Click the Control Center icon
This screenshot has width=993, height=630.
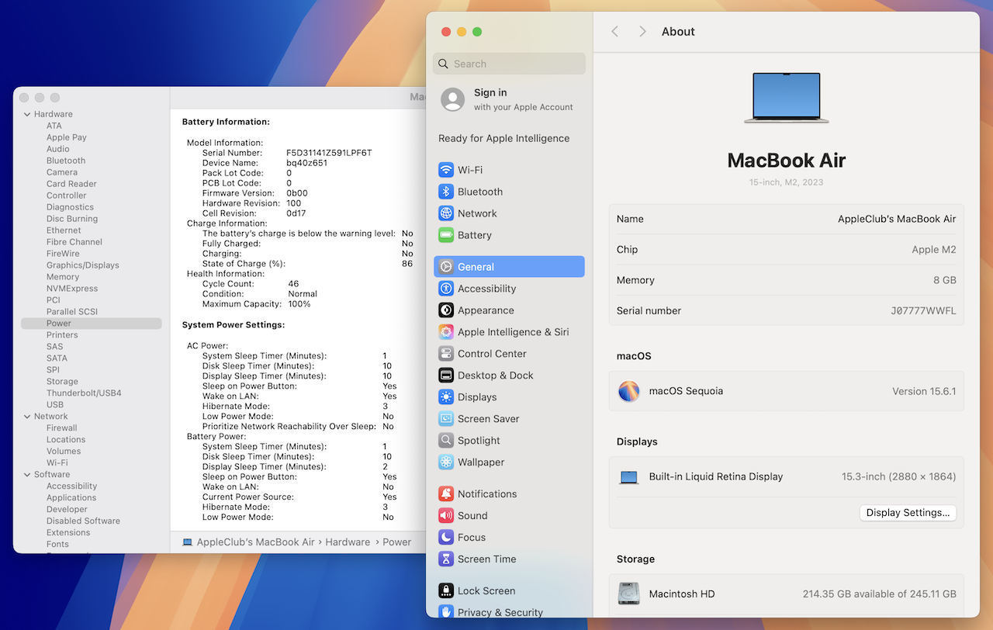pyautogui.click(x=446, y=354)
